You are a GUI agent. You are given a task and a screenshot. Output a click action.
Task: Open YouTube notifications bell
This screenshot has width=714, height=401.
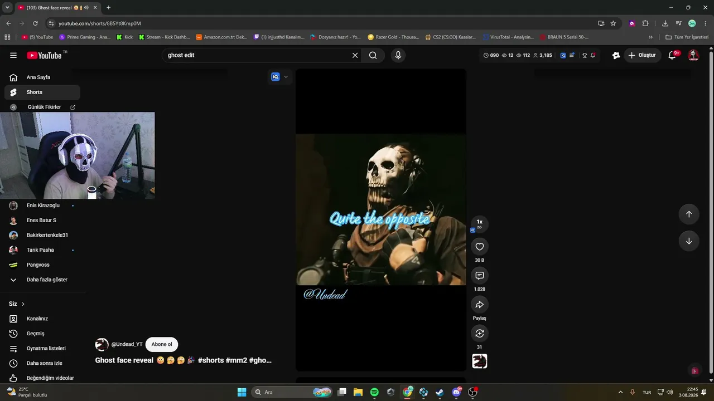[x=673, y=55]
